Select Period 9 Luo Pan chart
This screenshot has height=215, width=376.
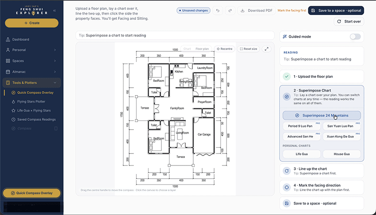(301, 126)
